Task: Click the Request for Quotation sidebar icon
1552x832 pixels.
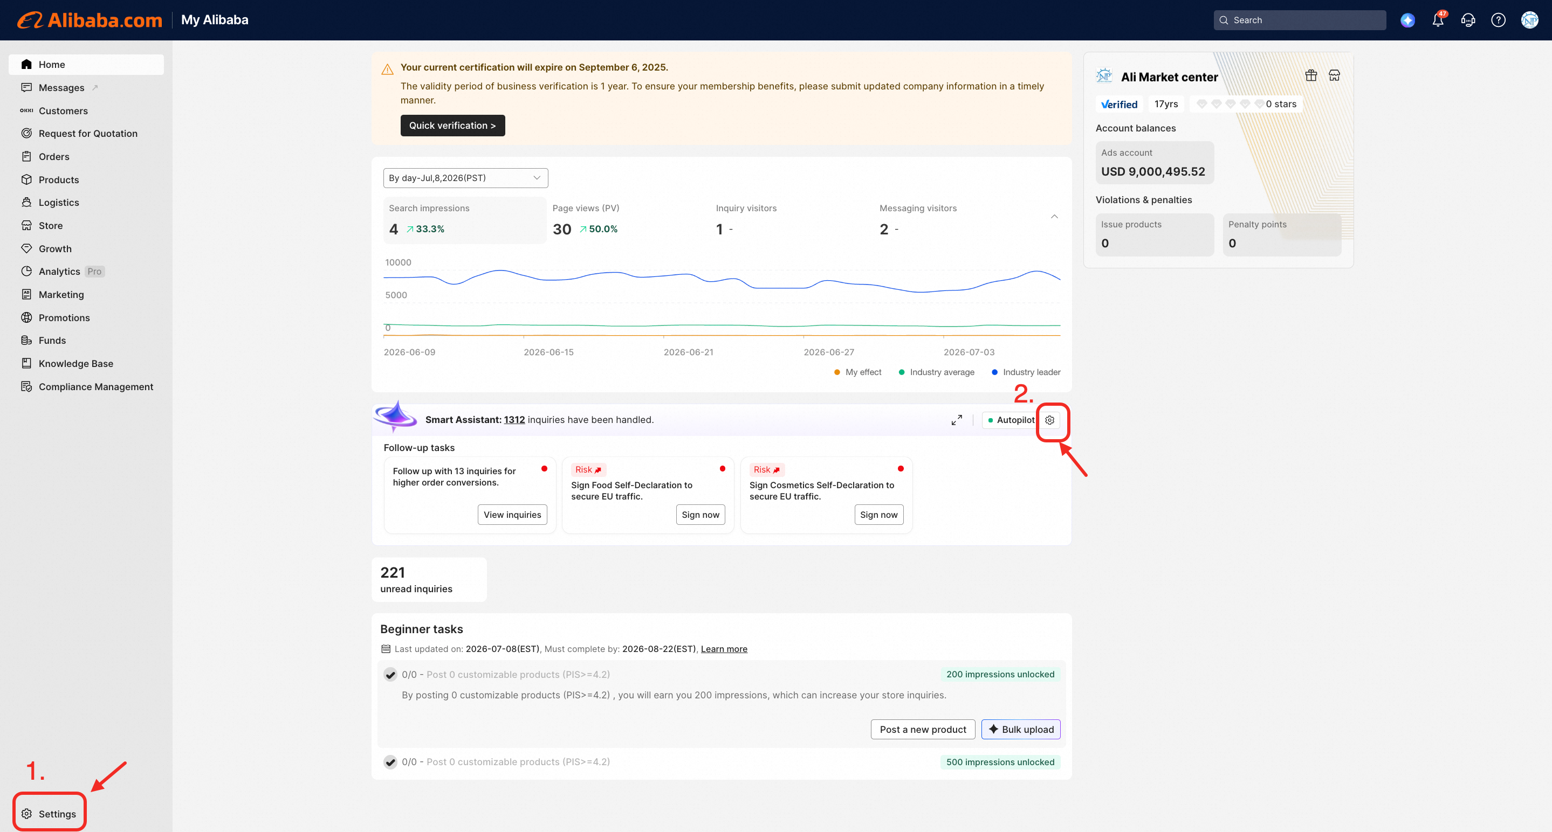Action: [26, 134]
